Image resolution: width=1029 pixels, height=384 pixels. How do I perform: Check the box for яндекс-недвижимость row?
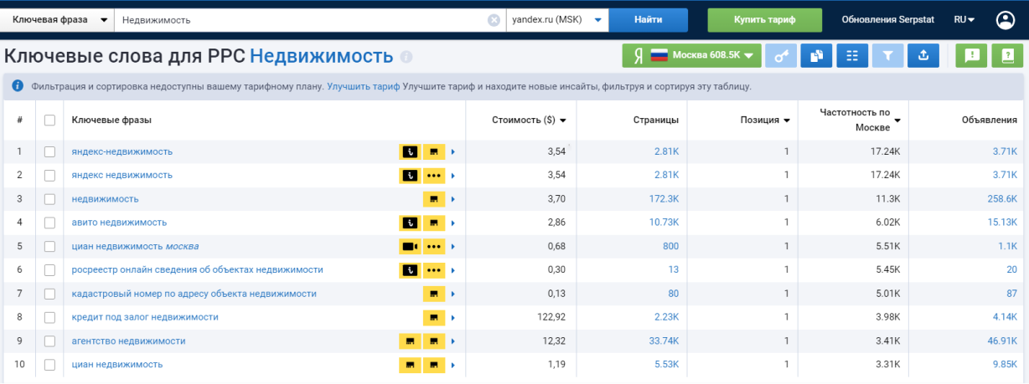tap(49, 151)
